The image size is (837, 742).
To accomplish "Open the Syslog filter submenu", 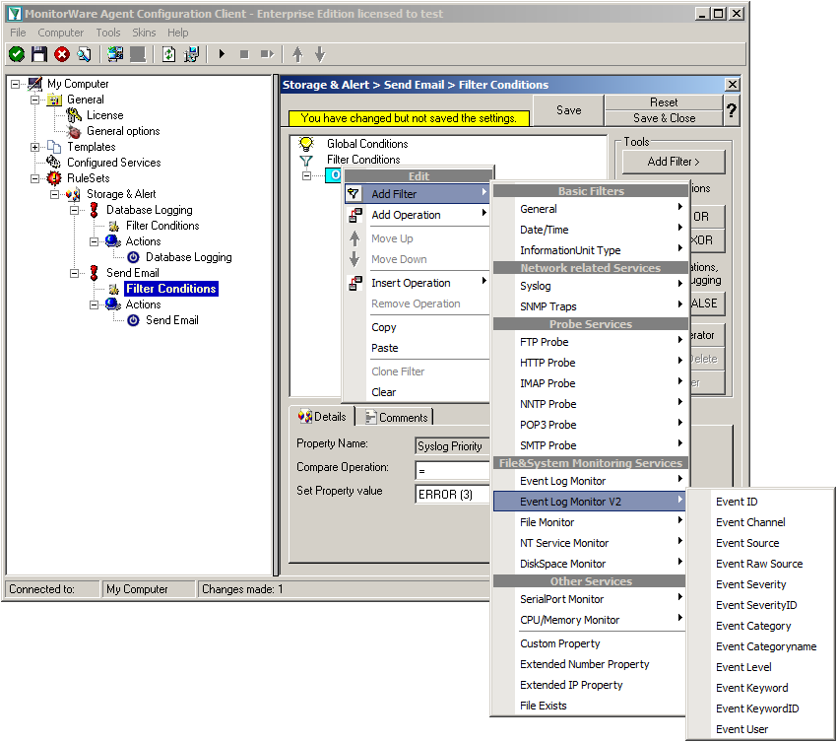I will coord(591,286).
